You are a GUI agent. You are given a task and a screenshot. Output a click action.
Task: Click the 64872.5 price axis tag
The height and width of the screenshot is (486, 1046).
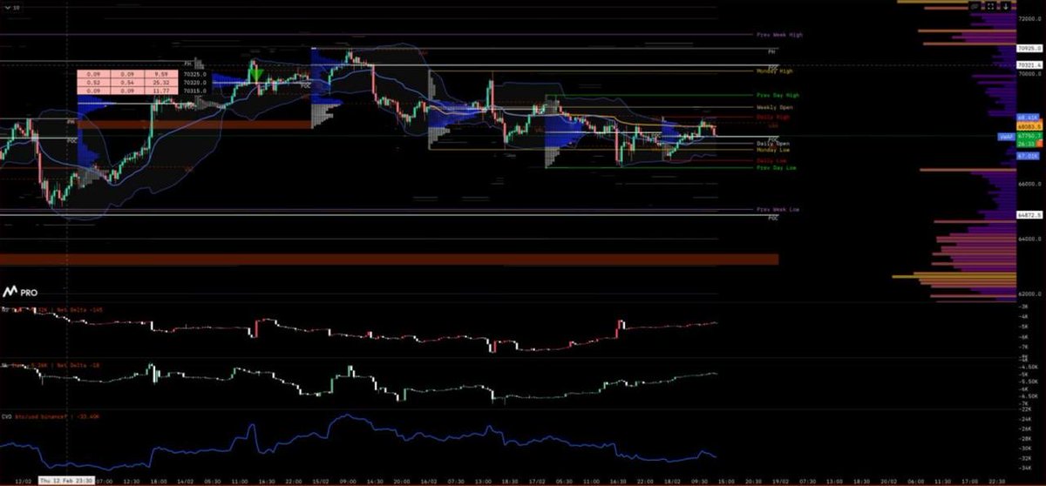point(1030,214)
